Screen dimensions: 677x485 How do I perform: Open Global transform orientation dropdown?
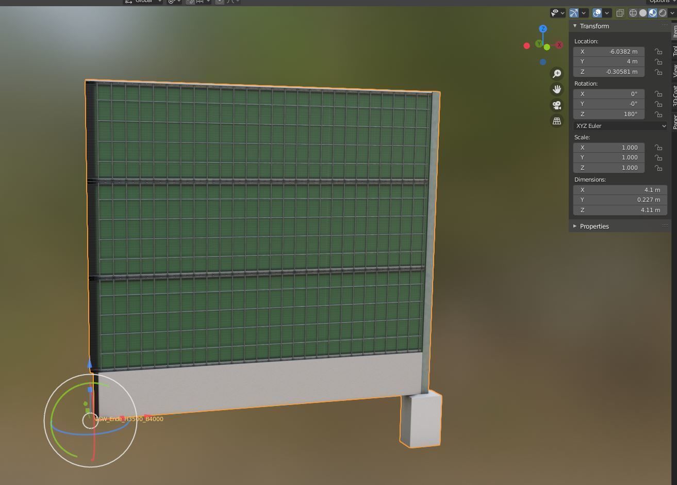[143, 1]
